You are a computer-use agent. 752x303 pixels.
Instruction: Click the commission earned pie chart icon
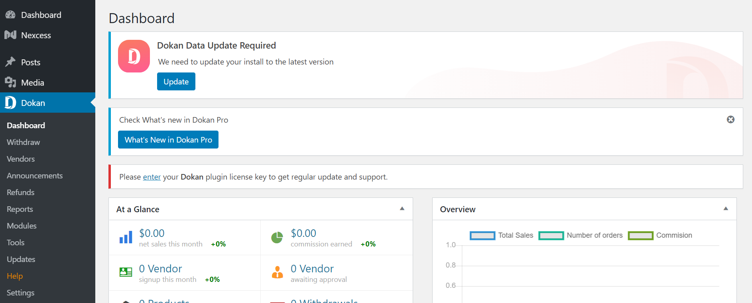[x=277, y=237]
